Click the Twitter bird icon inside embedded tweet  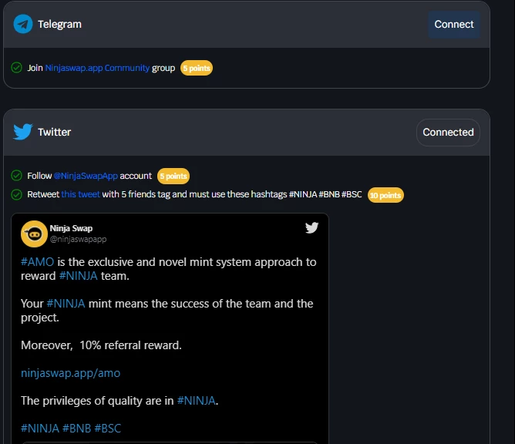click(x=311, y=227)
